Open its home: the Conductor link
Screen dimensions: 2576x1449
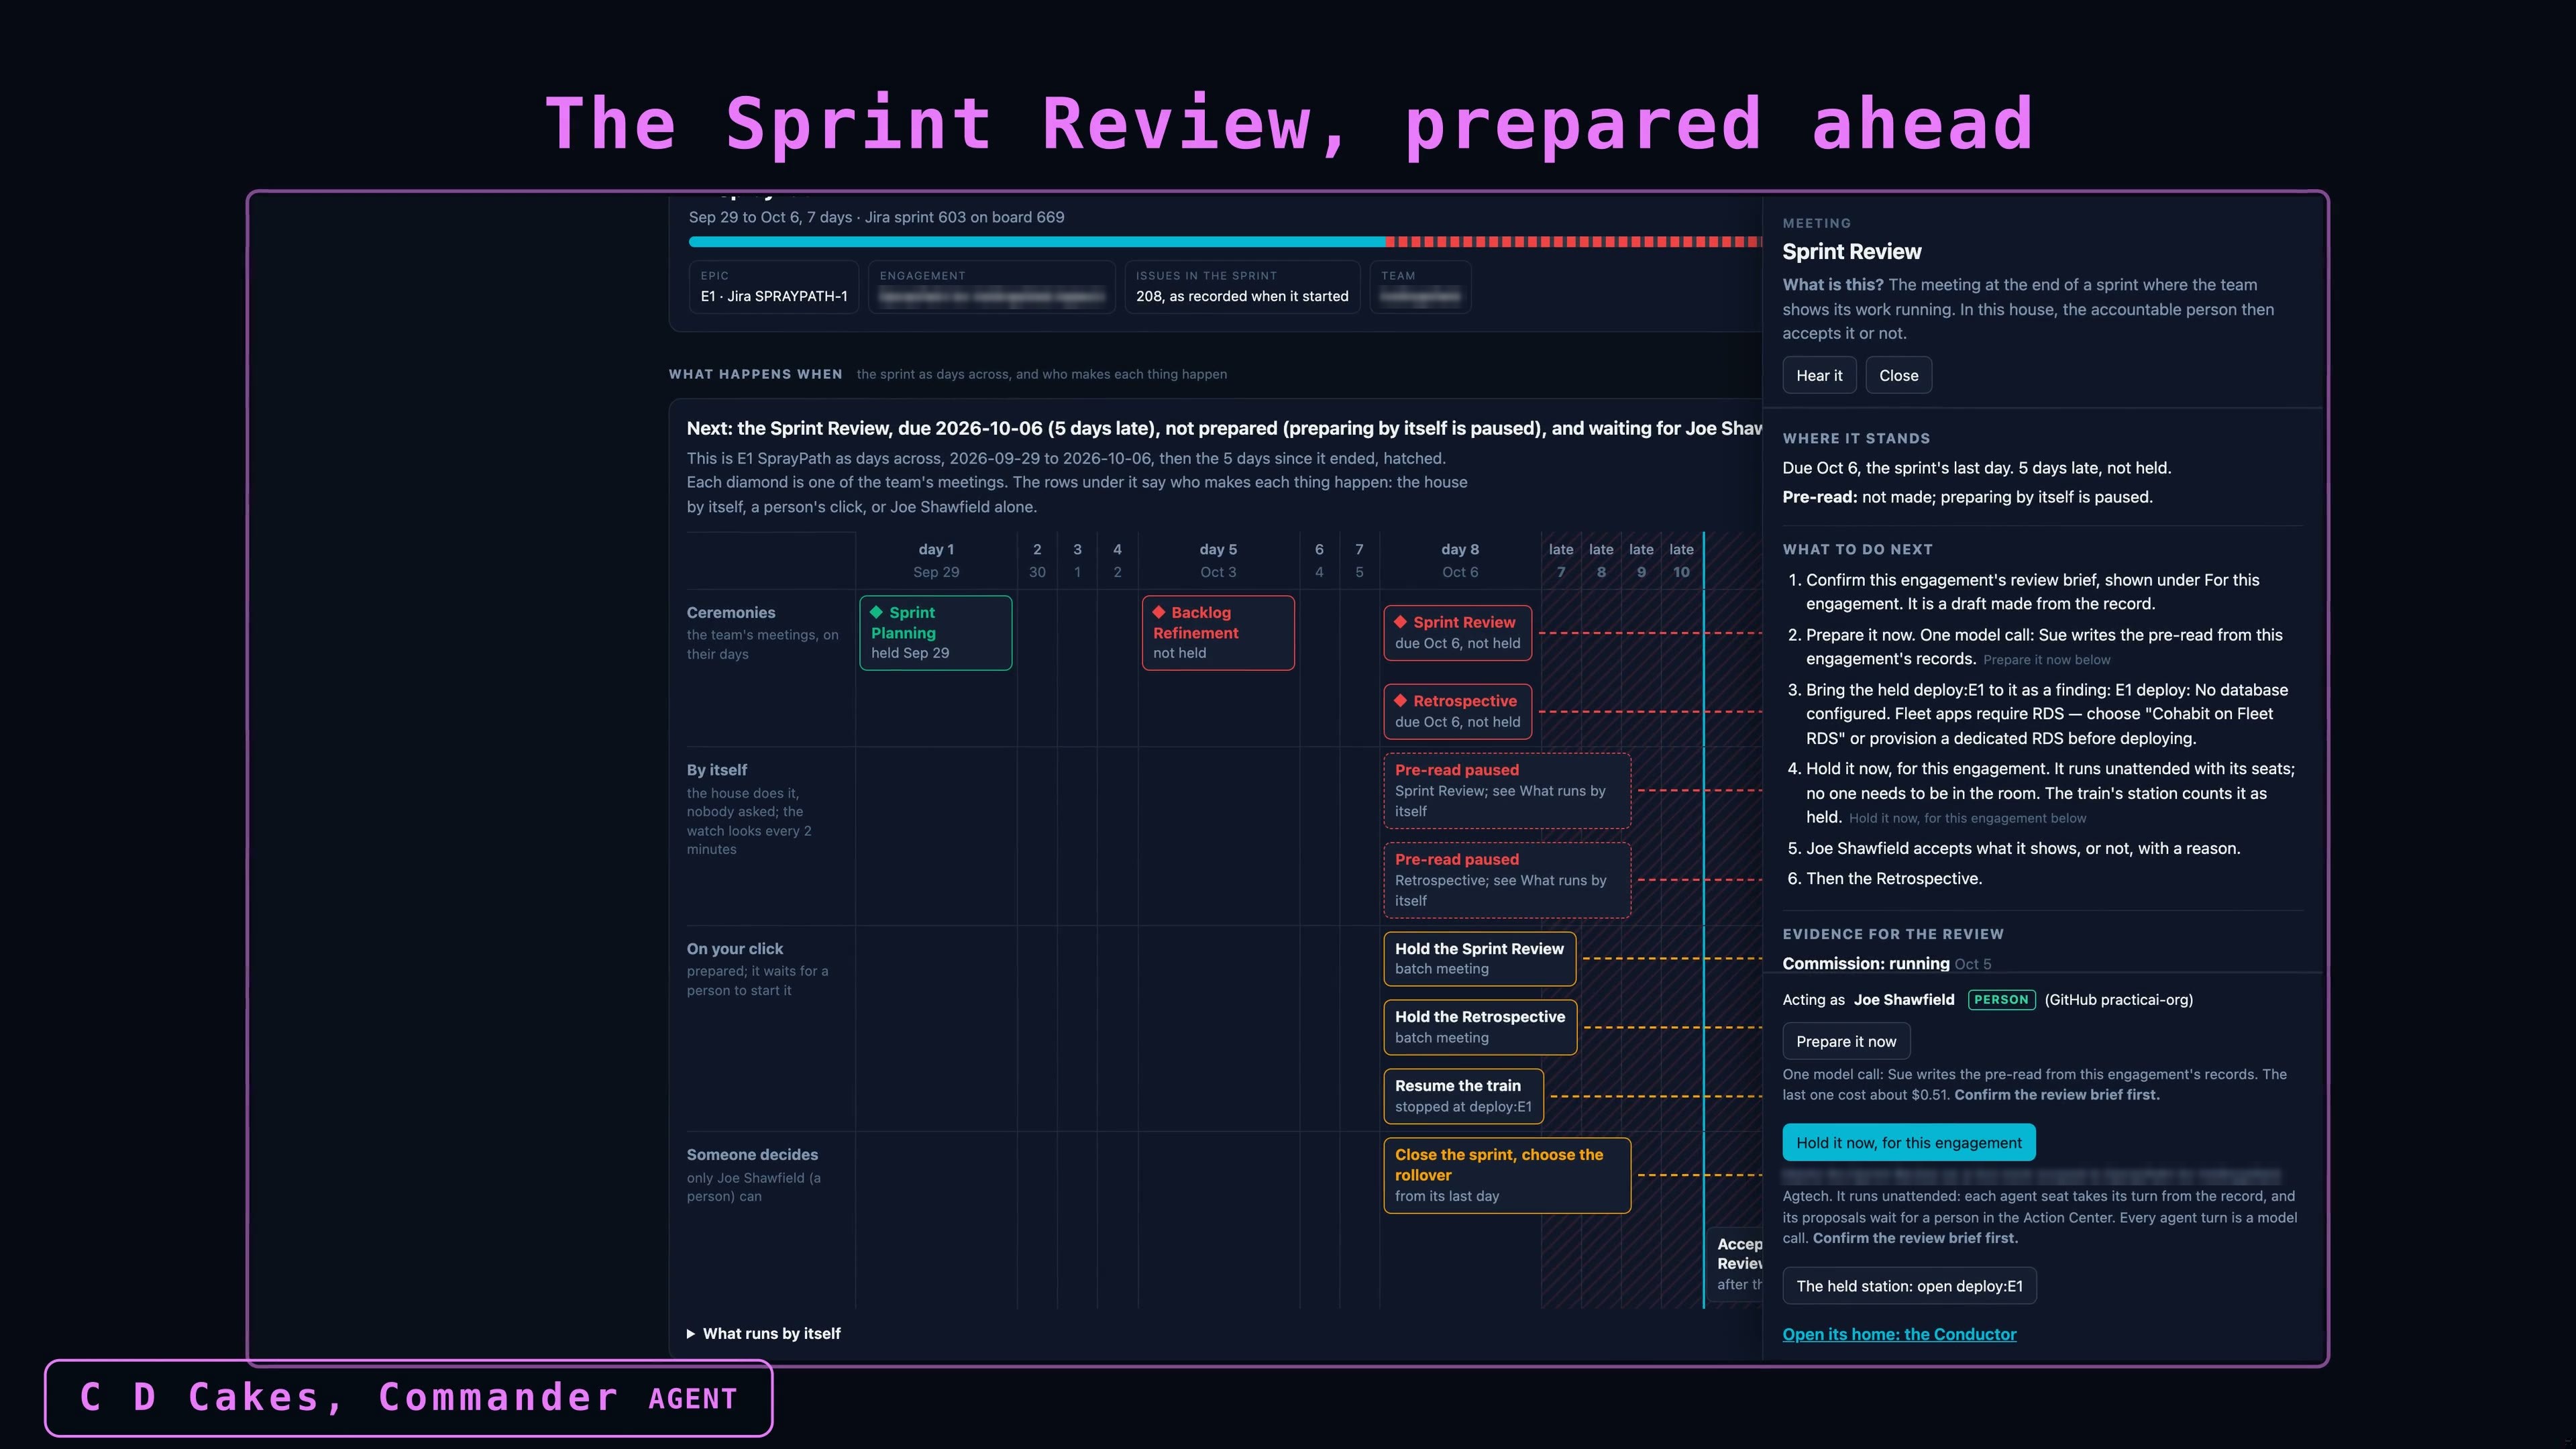point(1899,1334)
